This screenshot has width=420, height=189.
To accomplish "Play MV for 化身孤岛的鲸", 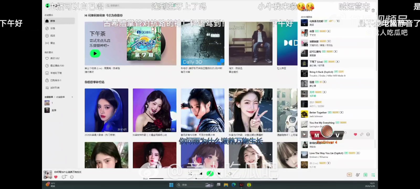I will (338, 21).
